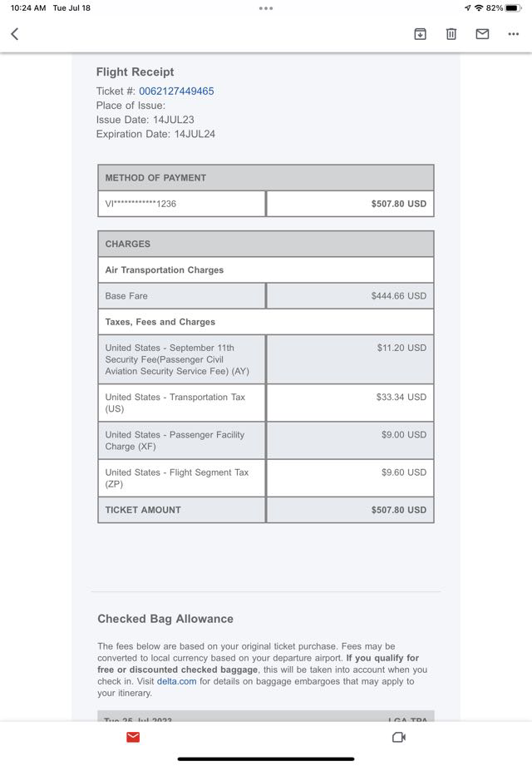532x766 pixels.
Task: Go back using the left chevron
Action: pos(15,34)
